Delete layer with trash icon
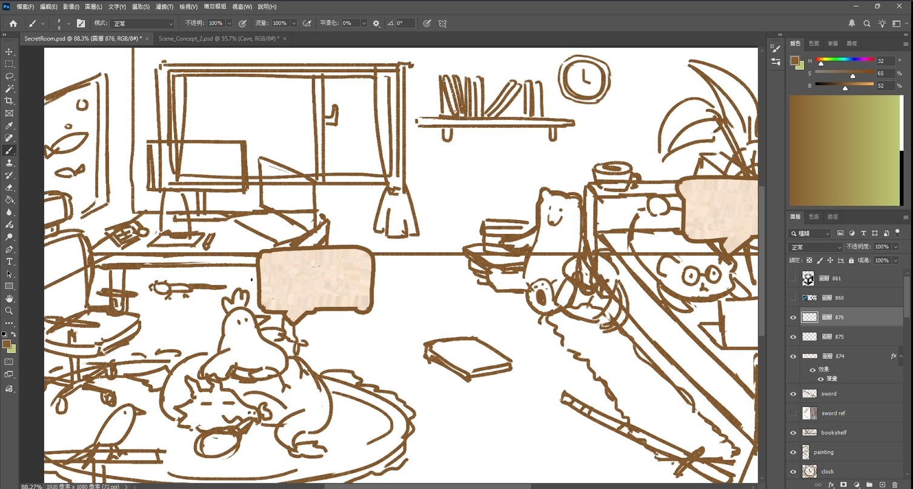 (x=895, y=485)
